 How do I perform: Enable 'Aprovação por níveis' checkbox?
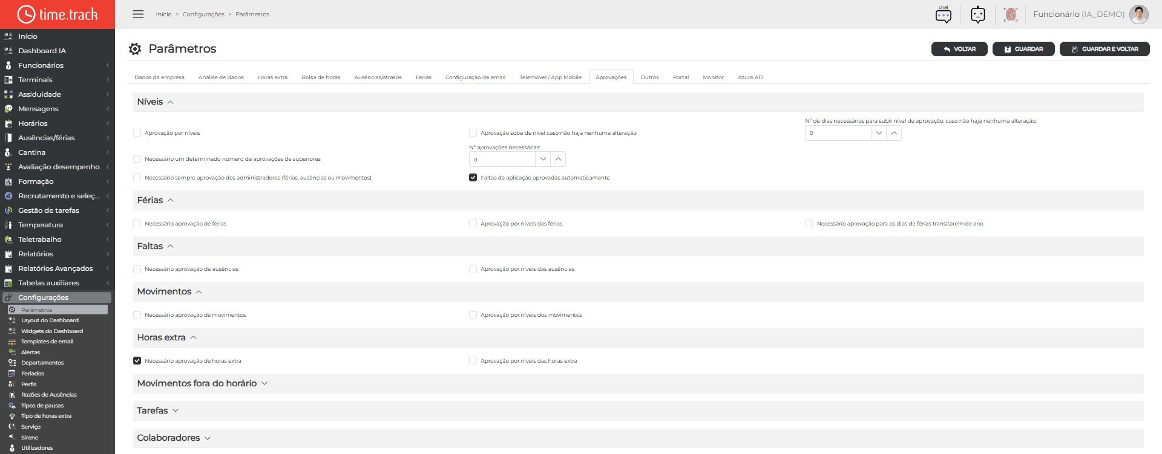[x=137, y=133]
